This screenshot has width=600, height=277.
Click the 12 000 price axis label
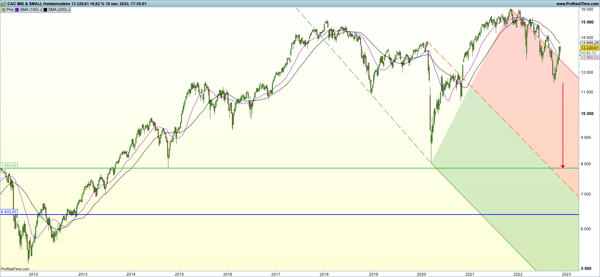pos(587,72)
